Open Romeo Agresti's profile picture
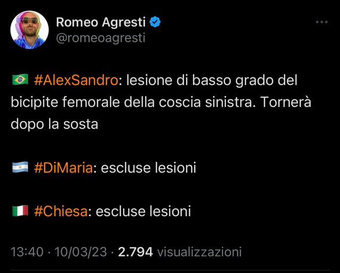 click(30, 30)
